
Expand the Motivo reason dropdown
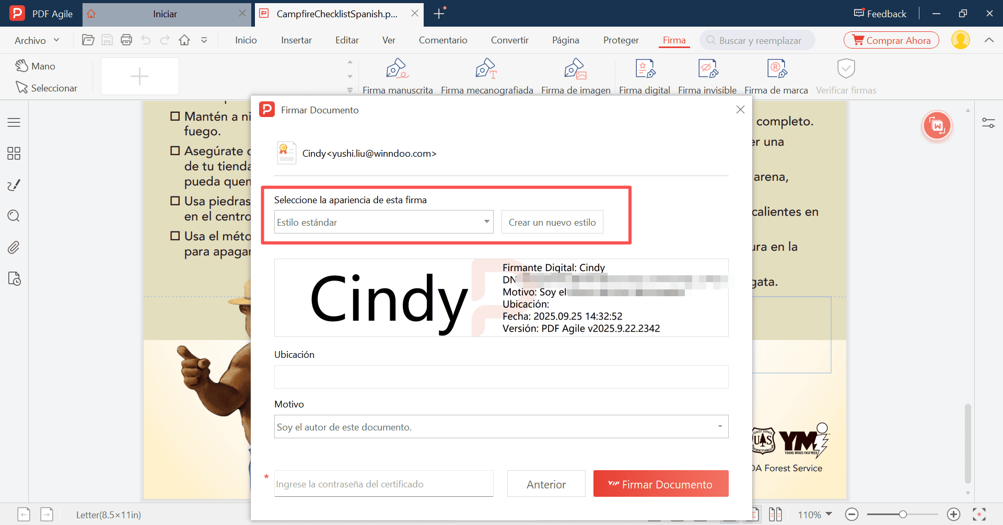point(719,427)
